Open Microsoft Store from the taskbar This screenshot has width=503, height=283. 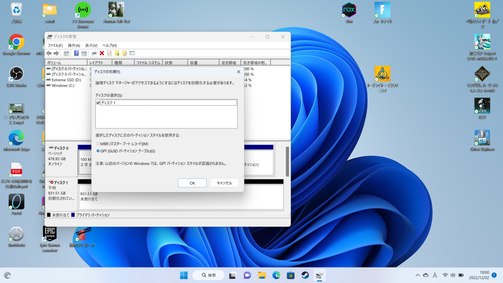tap(290, 275)
